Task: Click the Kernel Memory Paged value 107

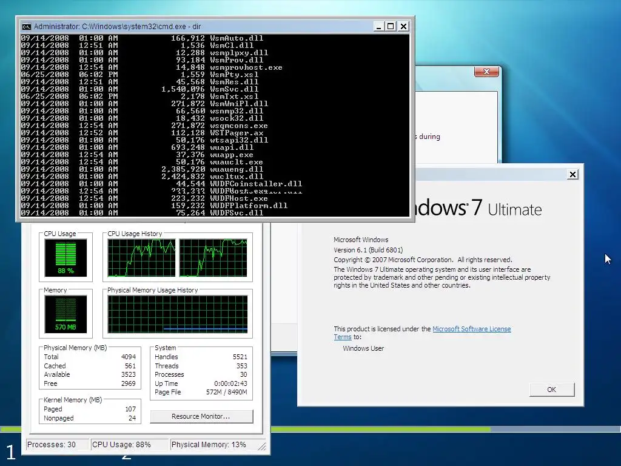Action: pos(131,410)
